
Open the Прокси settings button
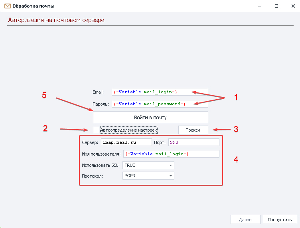(x=193, y=130)
